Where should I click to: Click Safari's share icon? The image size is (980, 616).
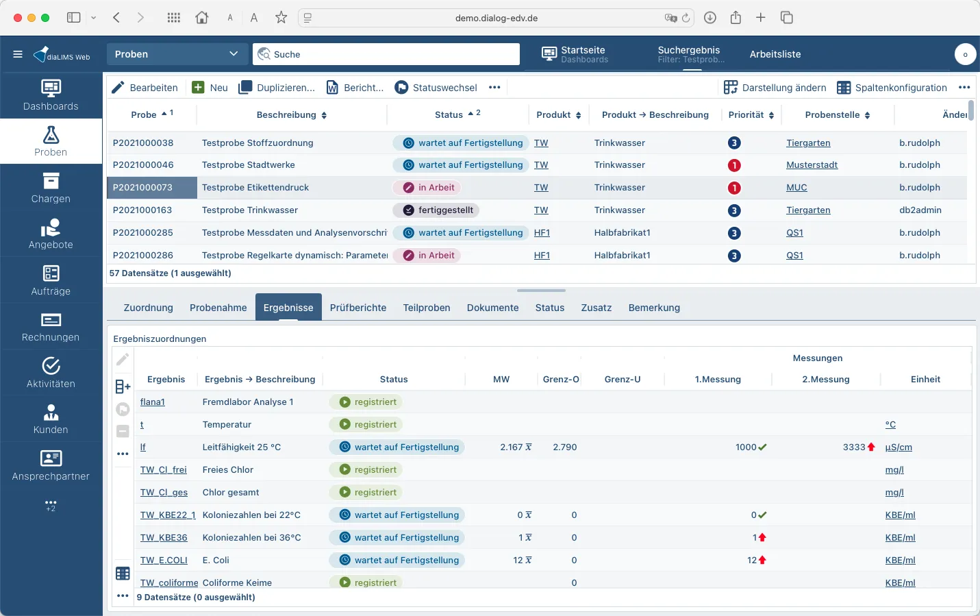736,18
